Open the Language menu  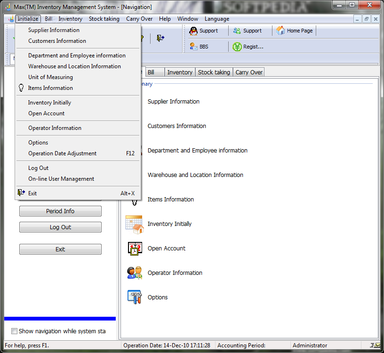(217, 19)
